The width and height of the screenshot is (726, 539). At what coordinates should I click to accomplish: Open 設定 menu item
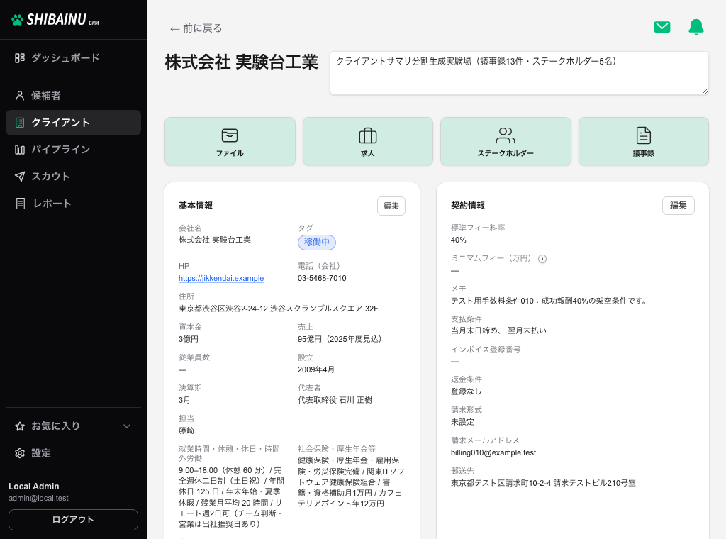tap(73, 453)
